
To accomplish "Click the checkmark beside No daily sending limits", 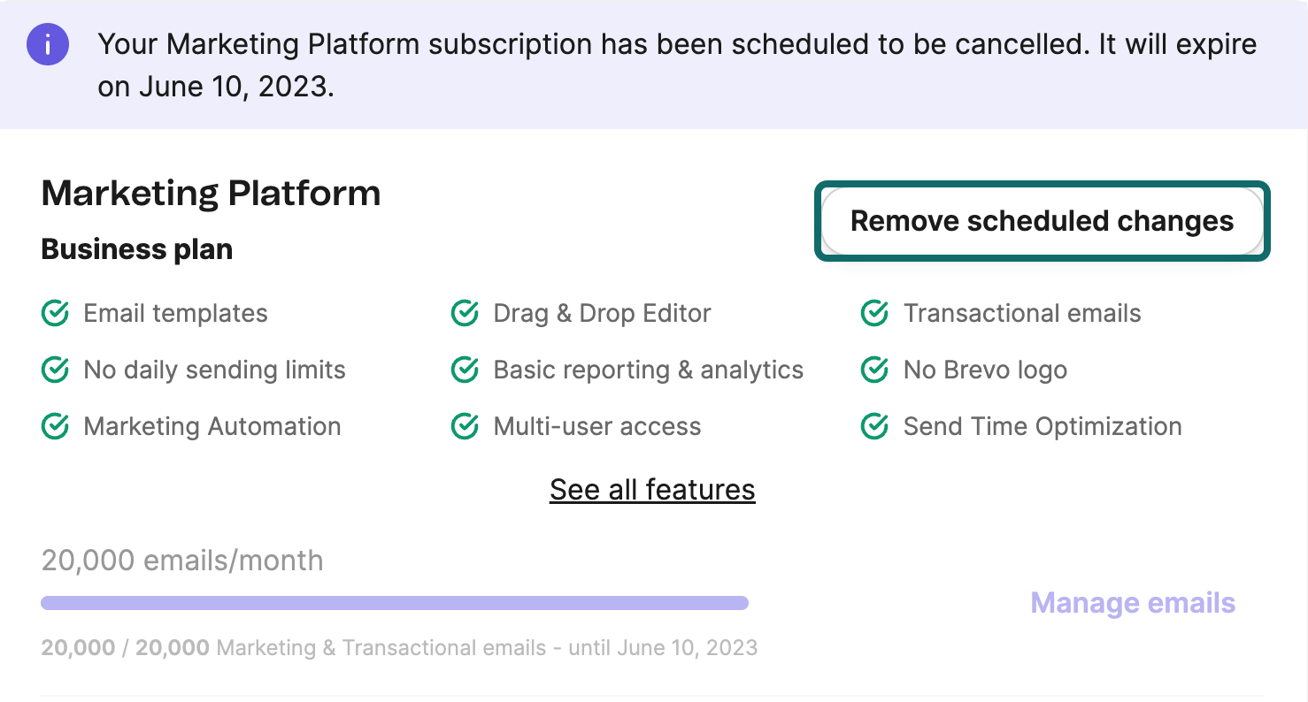I will (x=54, y=370).
